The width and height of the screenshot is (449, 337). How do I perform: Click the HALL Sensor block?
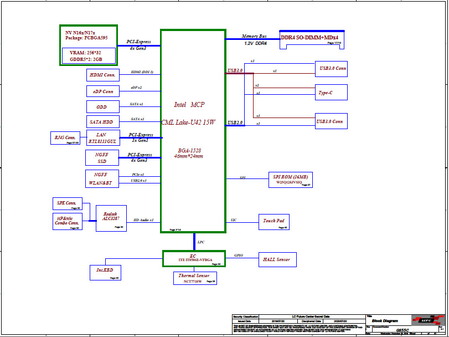(276, 259)
